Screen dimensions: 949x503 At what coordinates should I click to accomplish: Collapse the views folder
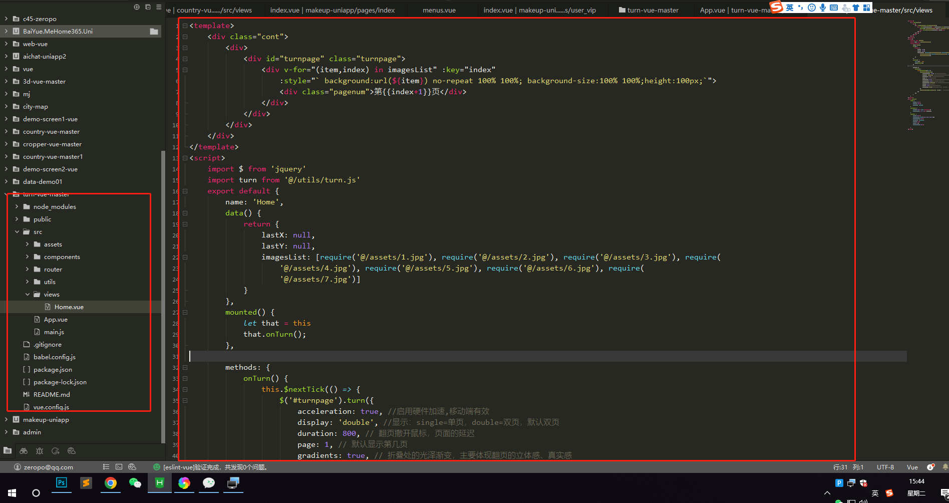click(27, 294)
